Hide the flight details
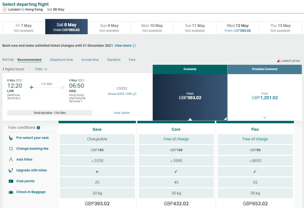The width and height of the screenshot is (304, 208). (122, 113)
